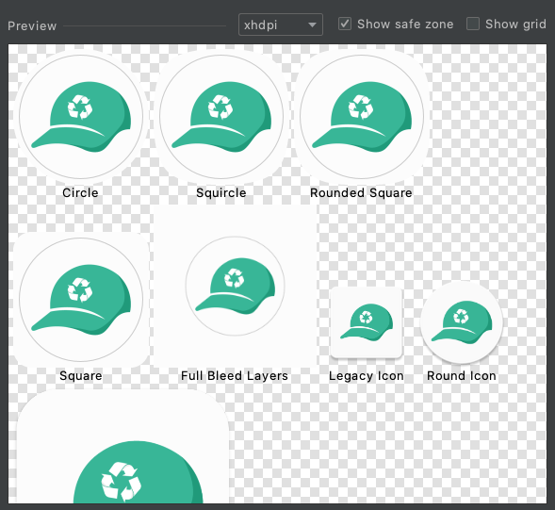Click the Circle icon preview

tap(81, 117)
